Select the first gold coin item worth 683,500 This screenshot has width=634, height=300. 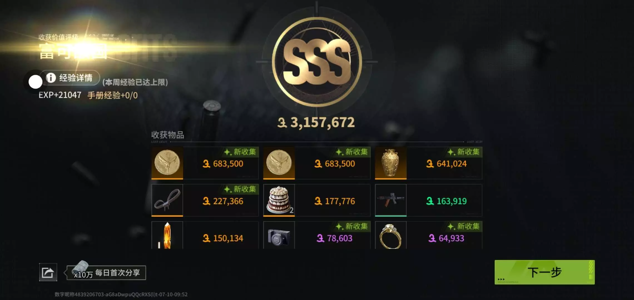[167, 163]
